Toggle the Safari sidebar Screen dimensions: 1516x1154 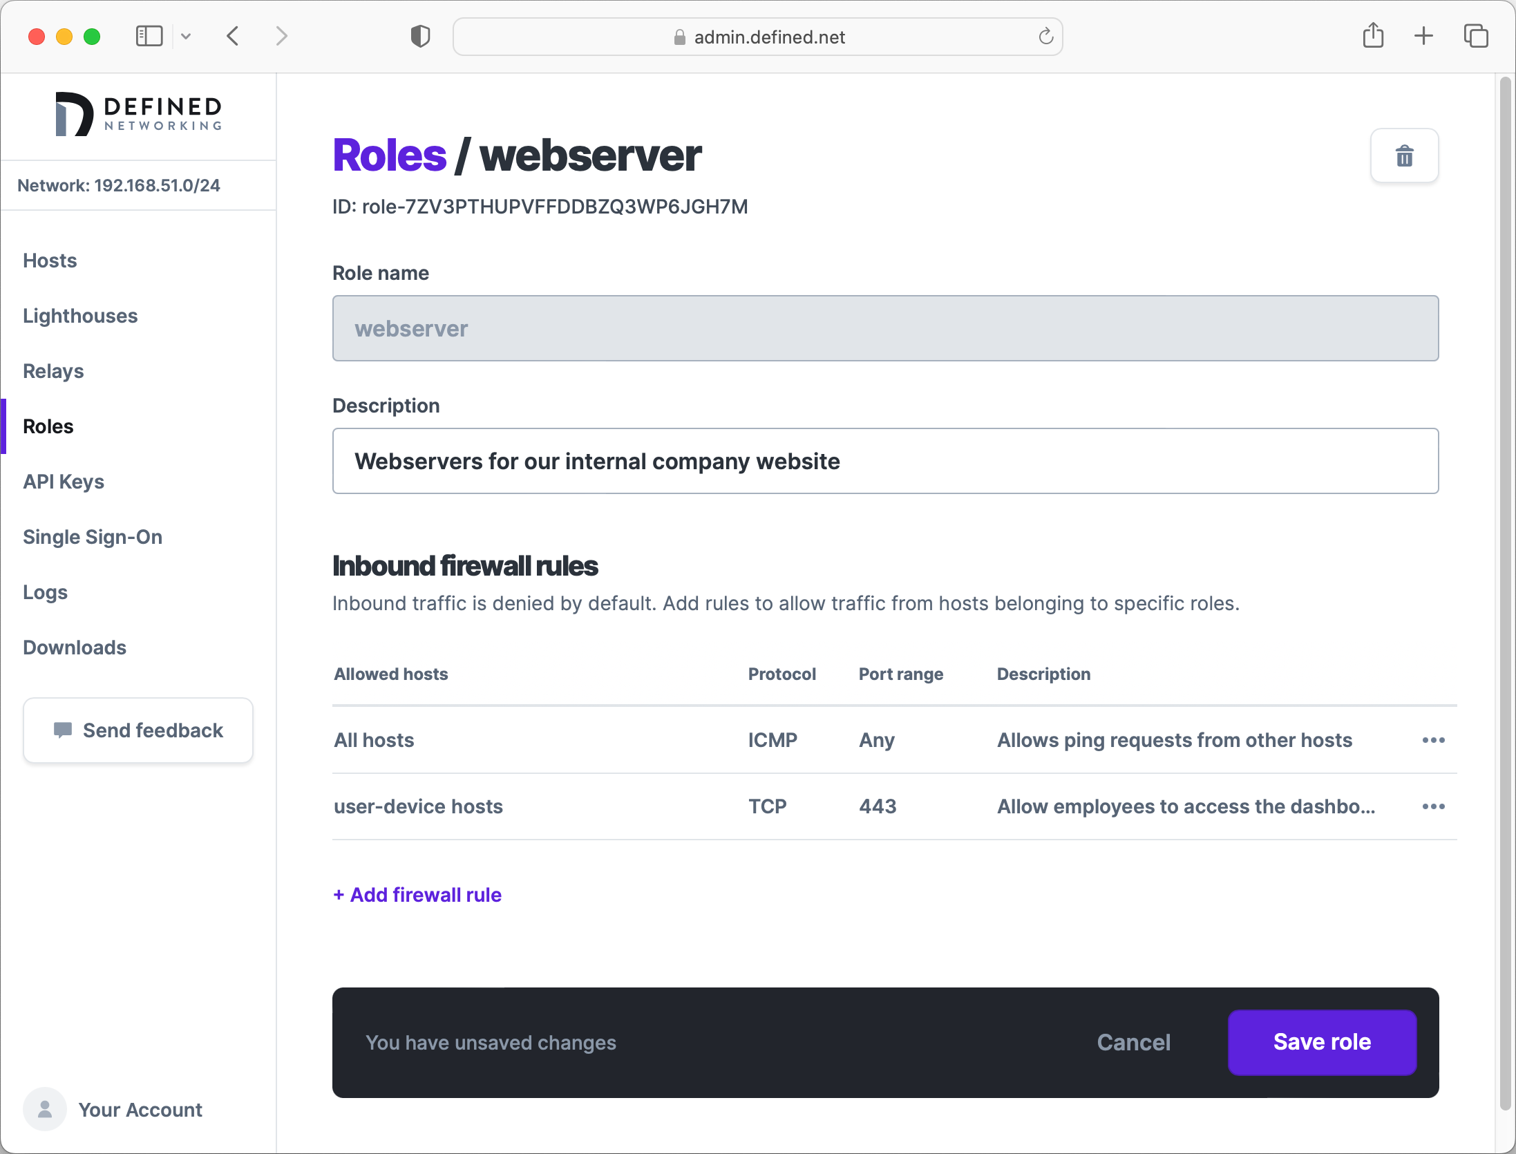click(x=149, y=36)
